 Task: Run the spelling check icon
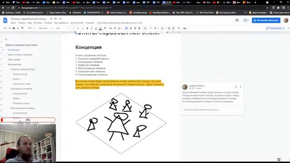18,28
